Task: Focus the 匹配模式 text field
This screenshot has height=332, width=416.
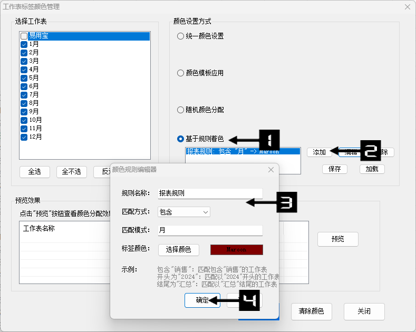Action: [210, 230]
